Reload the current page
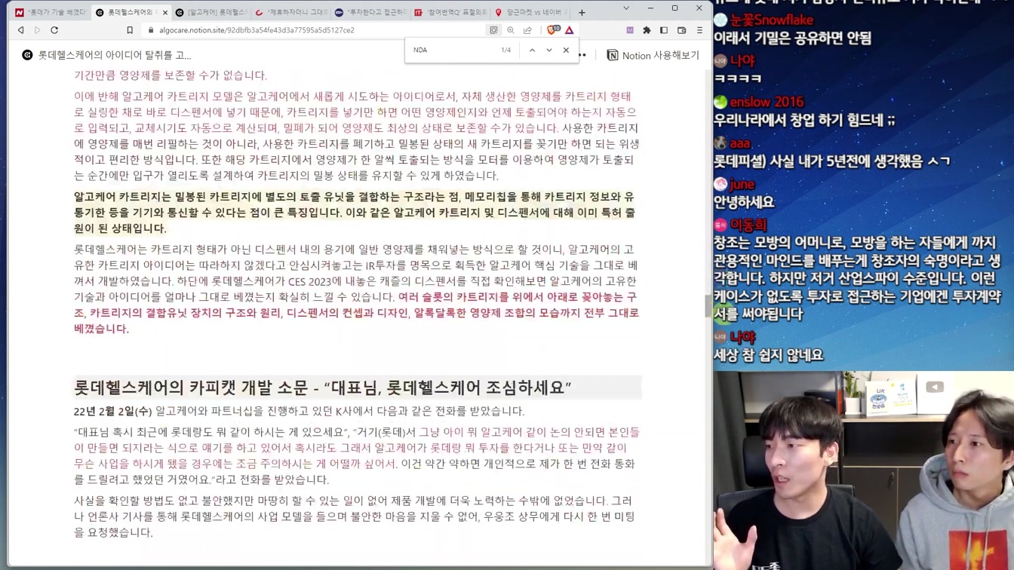 54,30
